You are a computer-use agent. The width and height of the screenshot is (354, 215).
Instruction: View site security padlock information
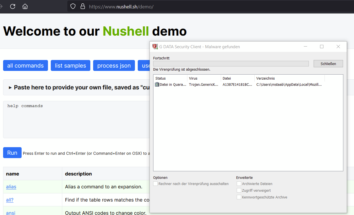(x=82, y=6)
